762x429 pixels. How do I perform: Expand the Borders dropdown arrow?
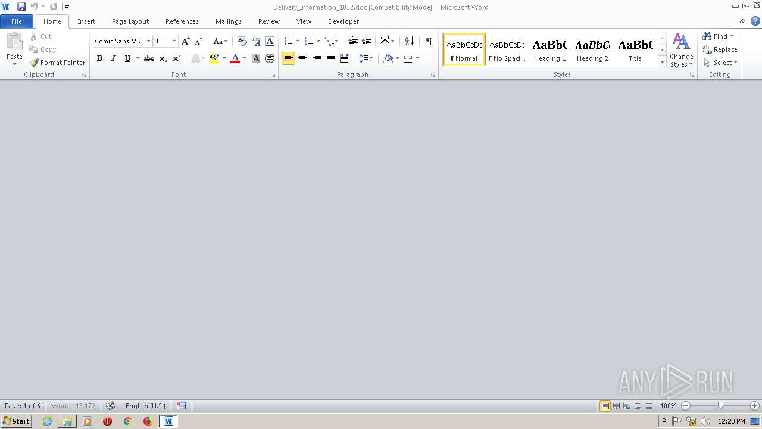pos(417,58)
